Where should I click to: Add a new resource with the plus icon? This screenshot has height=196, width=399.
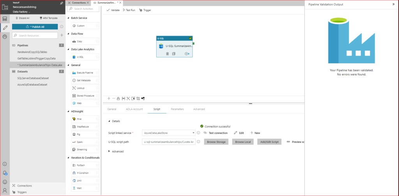62,35
